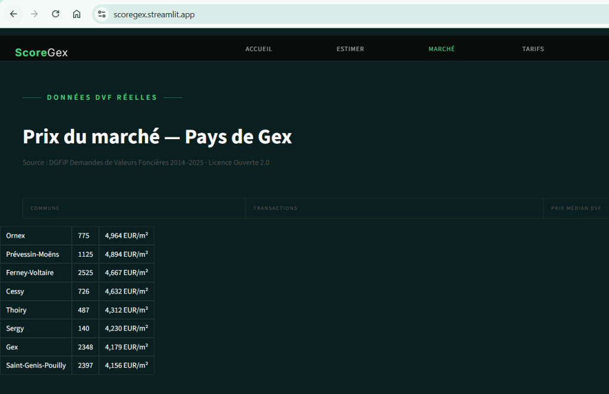Screen dimensions: 609x394
Task: Click the 4,312 EUR/m² price cell
Action: coord(127,310)
